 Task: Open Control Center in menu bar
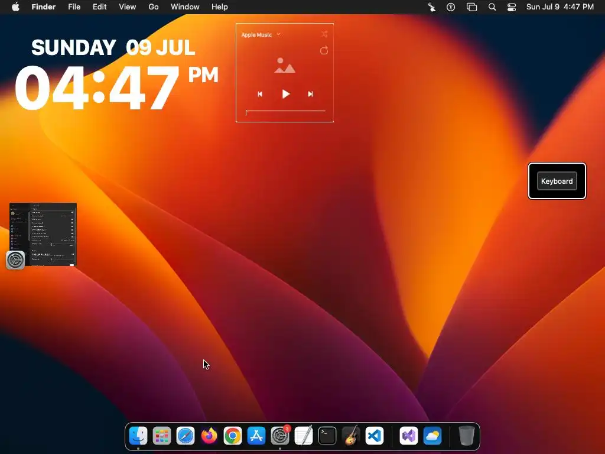click(x=512, y=7)
